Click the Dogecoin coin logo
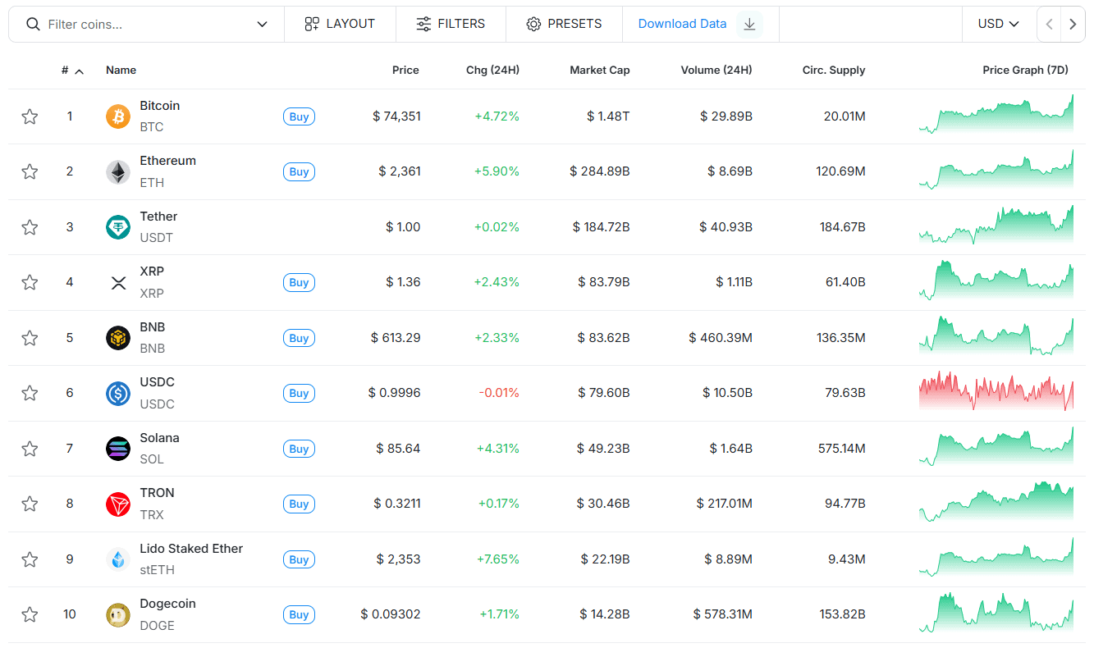Image resolution: width=1094 pixels, height=657 pixels. click(x=117, y=614)
